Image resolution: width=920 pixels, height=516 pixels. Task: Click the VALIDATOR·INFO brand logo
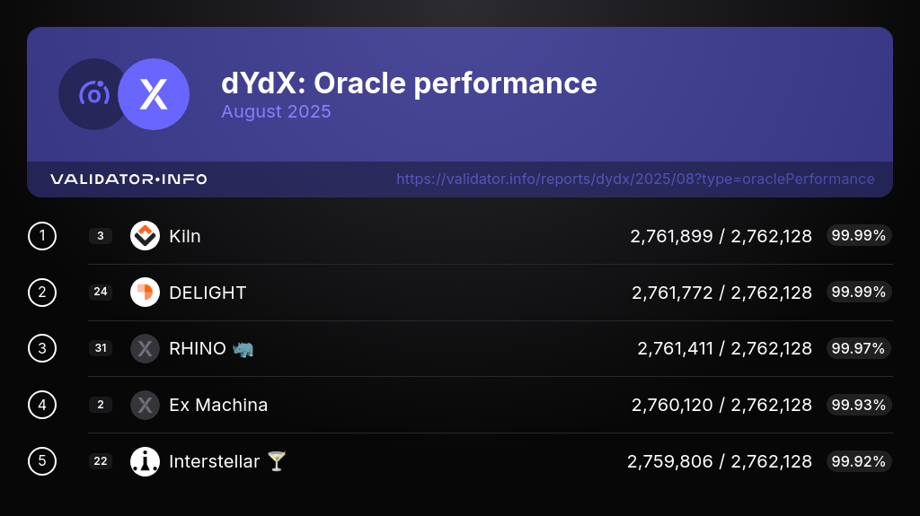coord(128,179)
